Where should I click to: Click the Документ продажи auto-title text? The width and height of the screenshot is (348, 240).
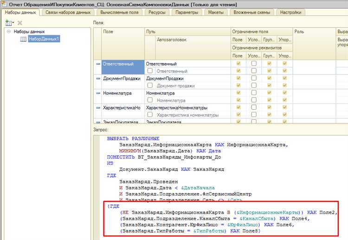click(176, 86)
